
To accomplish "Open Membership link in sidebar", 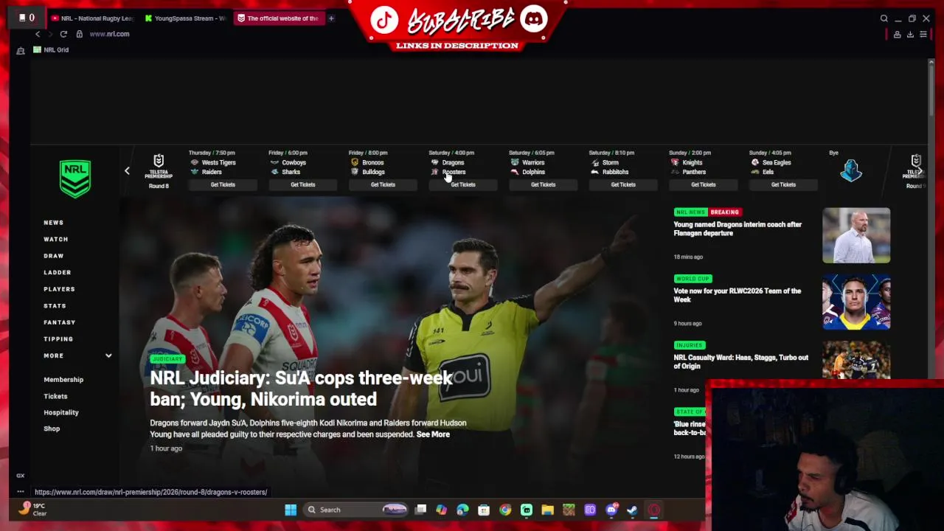I will 63,380.
